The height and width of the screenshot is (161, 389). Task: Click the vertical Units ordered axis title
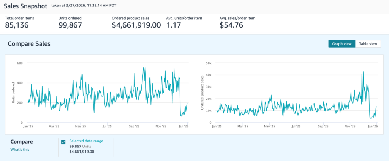click(14, 94)
